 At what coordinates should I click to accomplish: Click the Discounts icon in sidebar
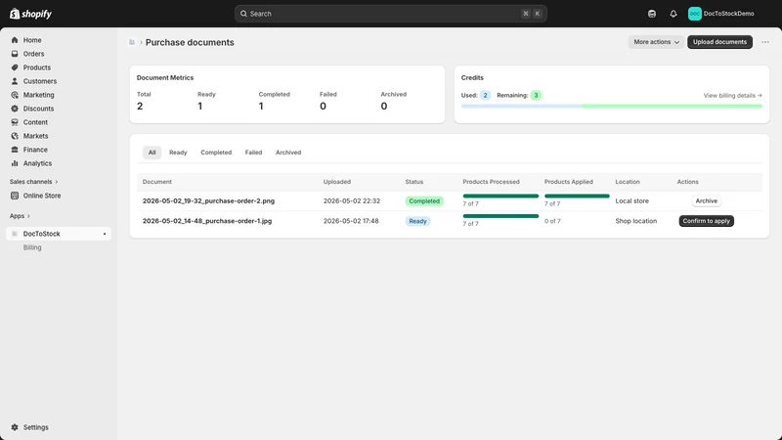[x=15, y=109]
